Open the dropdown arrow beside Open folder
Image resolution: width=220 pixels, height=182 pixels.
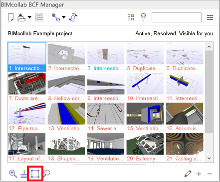click(x=29, y=17)
